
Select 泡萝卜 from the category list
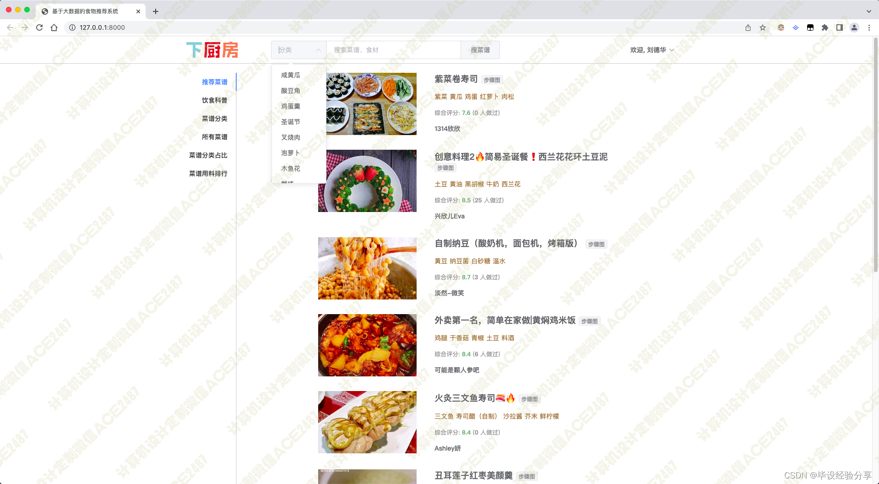click(x=298, y=153)
